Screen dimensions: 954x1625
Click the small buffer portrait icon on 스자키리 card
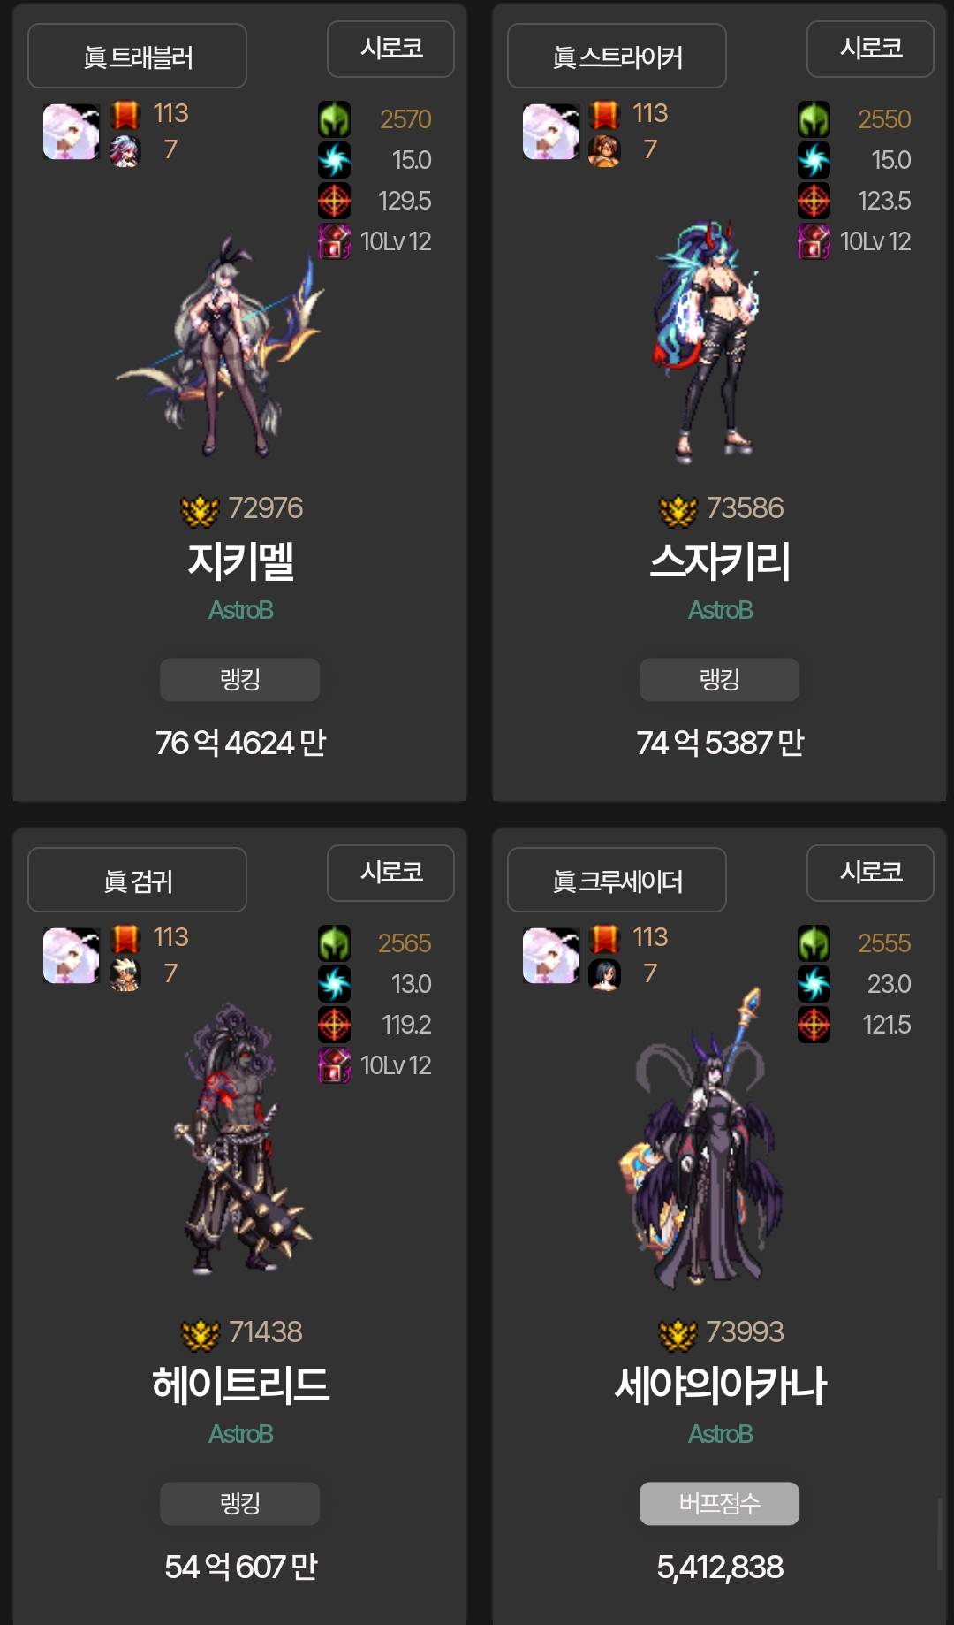[605, 150]
